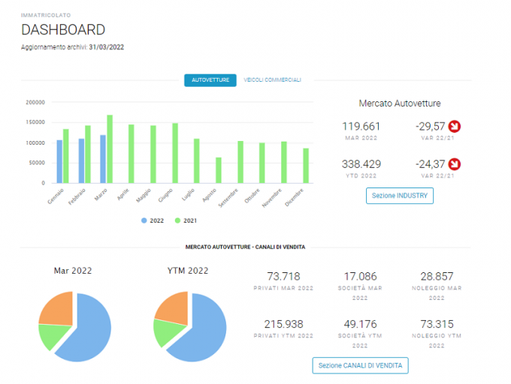
Task: Click the blue Marzo 2022 bar
Action: point(103,159)
